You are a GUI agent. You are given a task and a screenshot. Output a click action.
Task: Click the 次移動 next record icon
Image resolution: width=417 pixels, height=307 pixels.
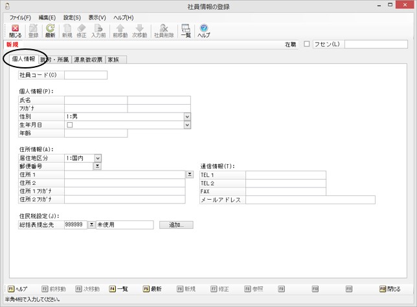coord(140,31)
